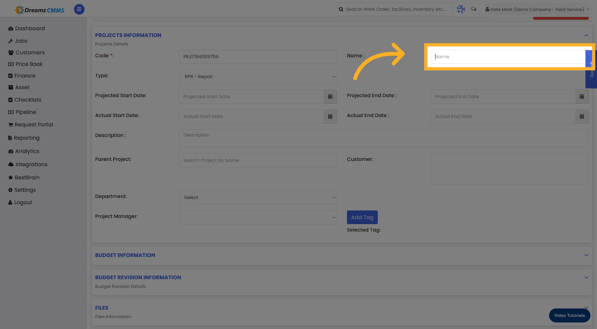Open Dashboard from the sidebar
Image resolution: width=597 pixels, height=329 pixels.
coord(30,29)
